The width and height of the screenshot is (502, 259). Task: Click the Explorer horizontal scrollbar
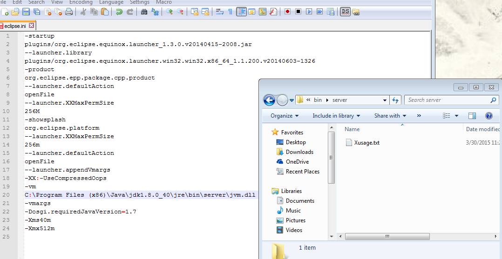tap(387, 236)
